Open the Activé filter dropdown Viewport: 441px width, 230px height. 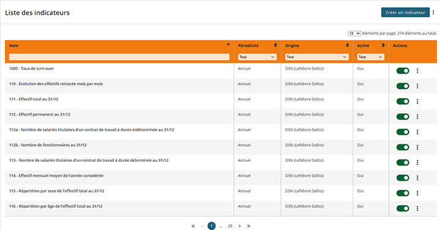click(371, 57)
